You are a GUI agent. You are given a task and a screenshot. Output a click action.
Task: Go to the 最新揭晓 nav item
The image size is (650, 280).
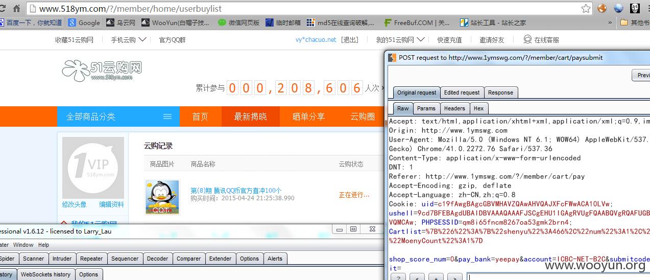(x=250, y=116)
